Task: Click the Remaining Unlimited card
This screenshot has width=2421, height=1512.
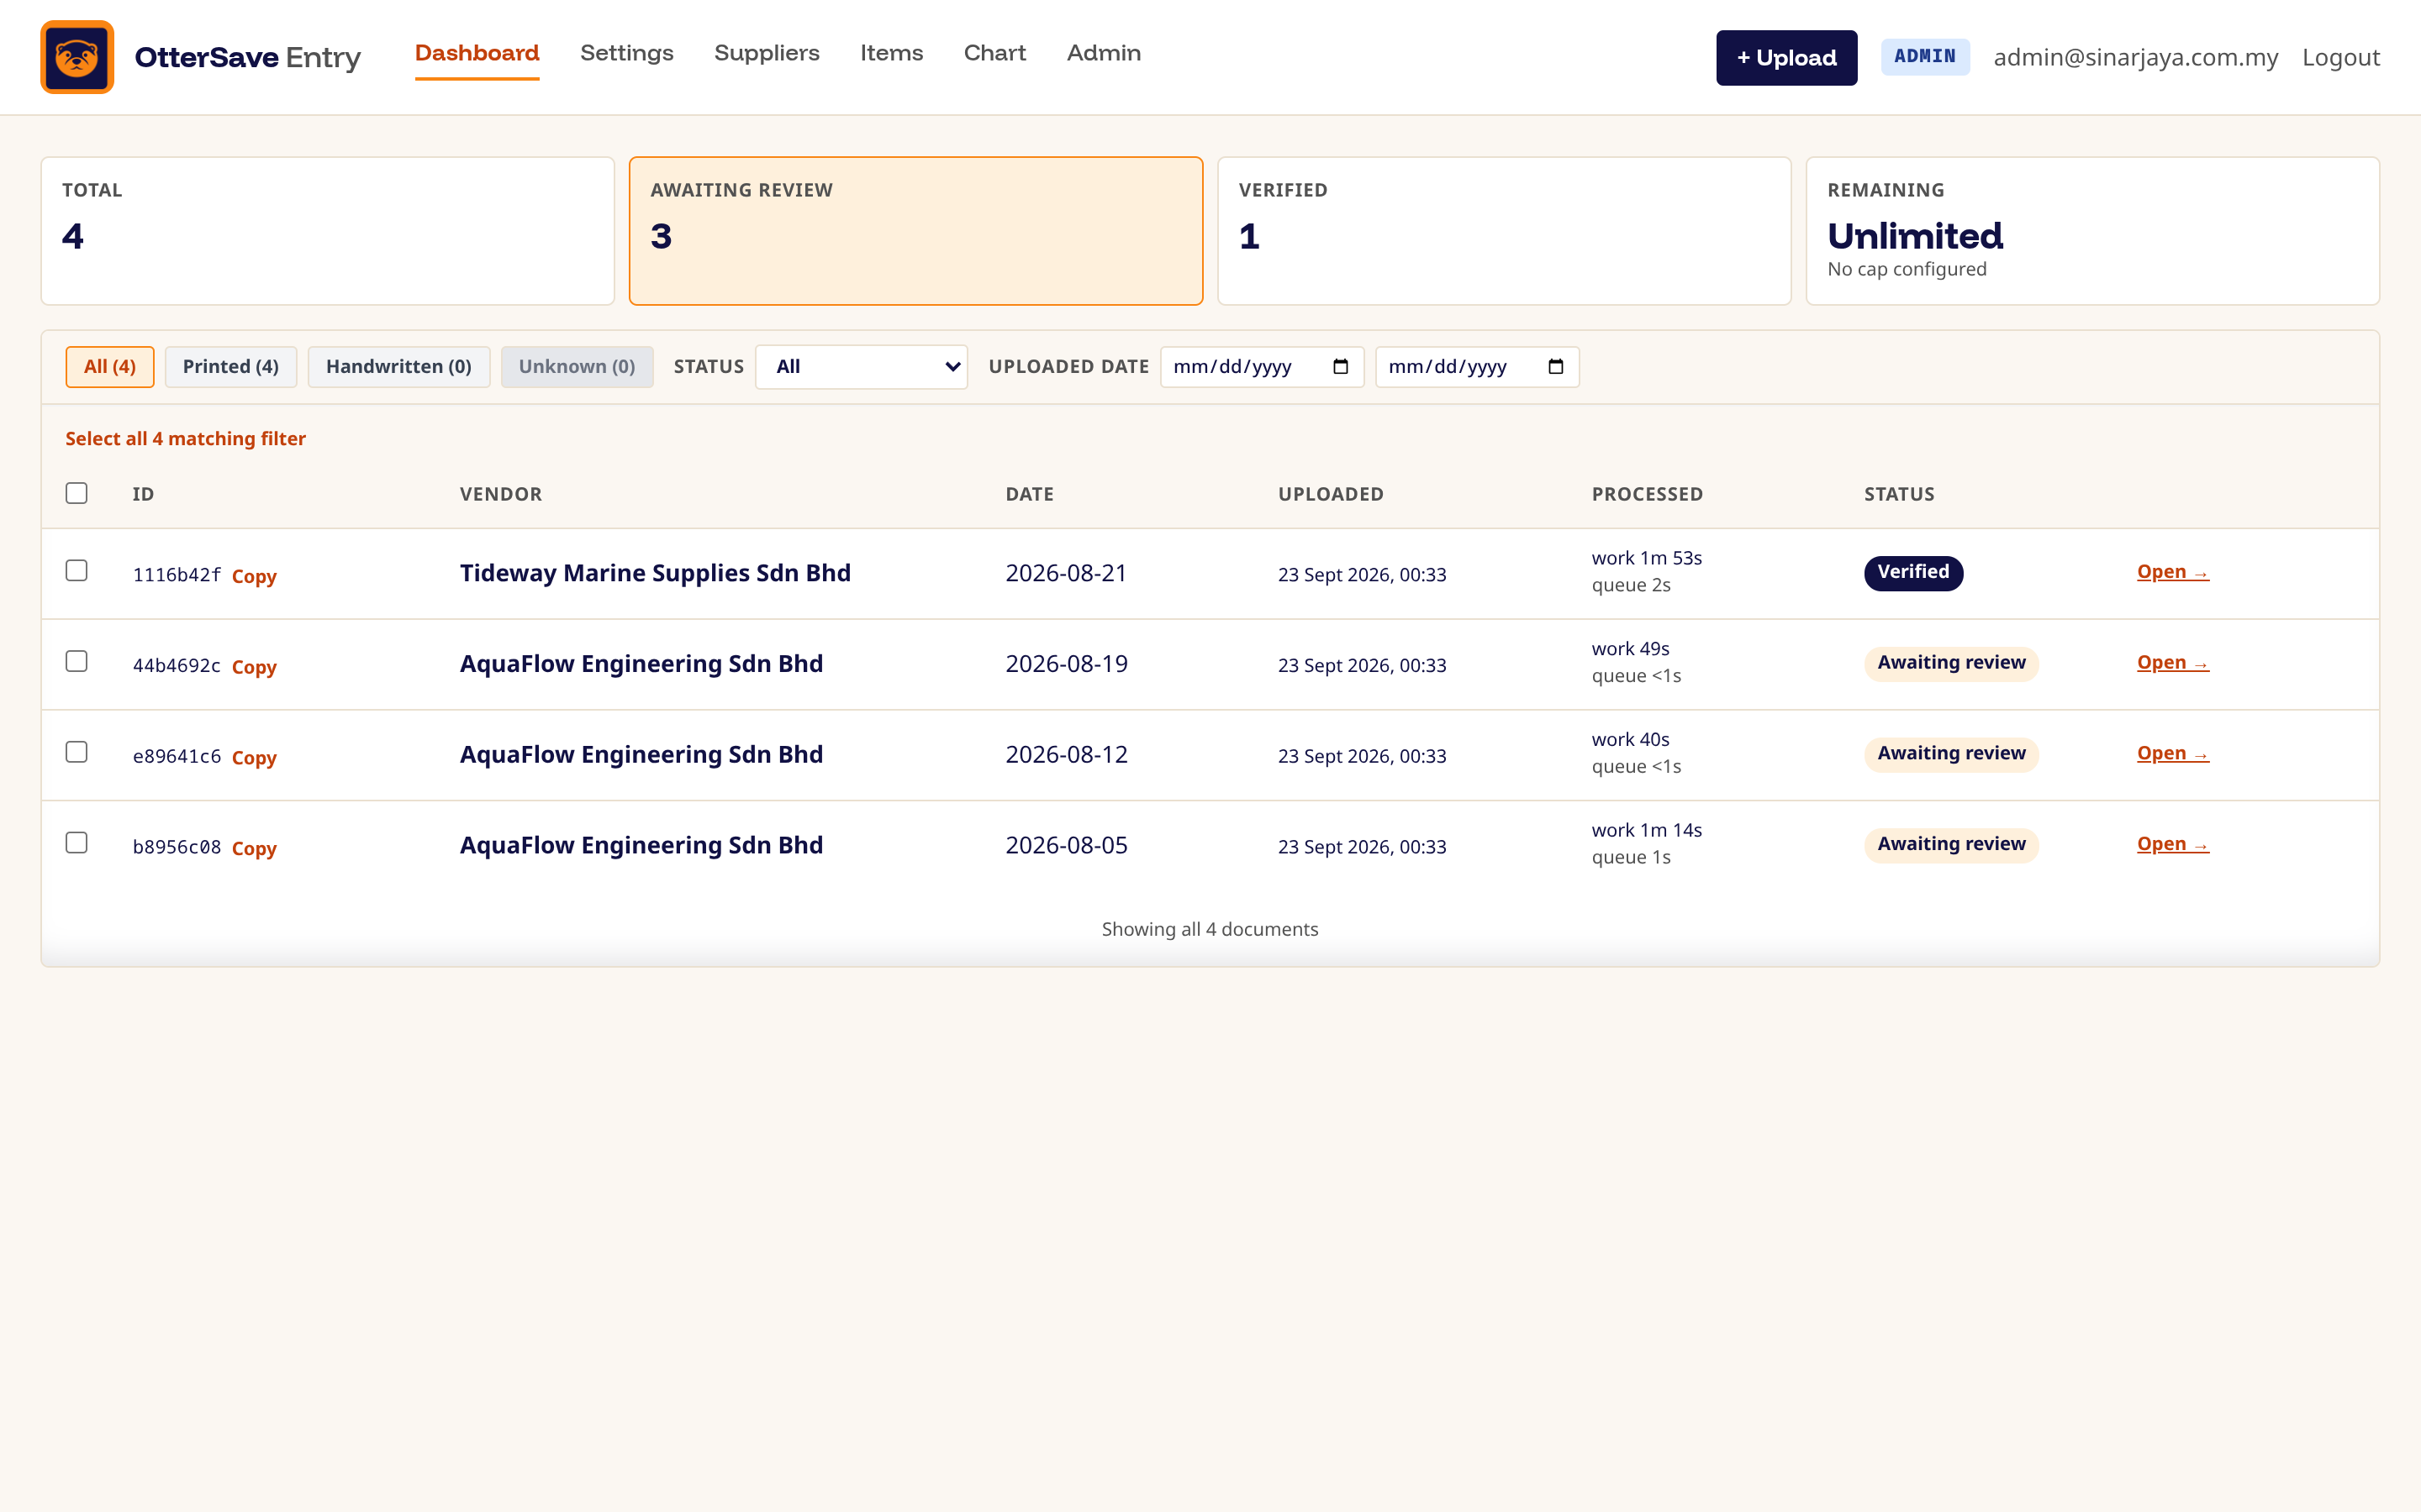Action: 2091,231
